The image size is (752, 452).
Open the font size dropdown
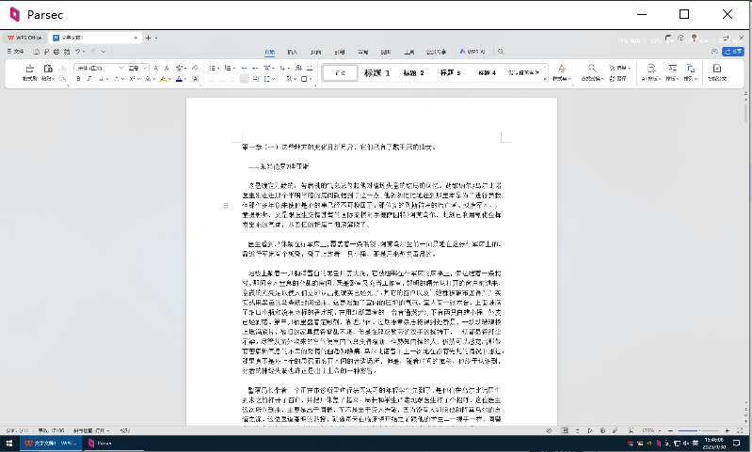(x=145, y=69)
